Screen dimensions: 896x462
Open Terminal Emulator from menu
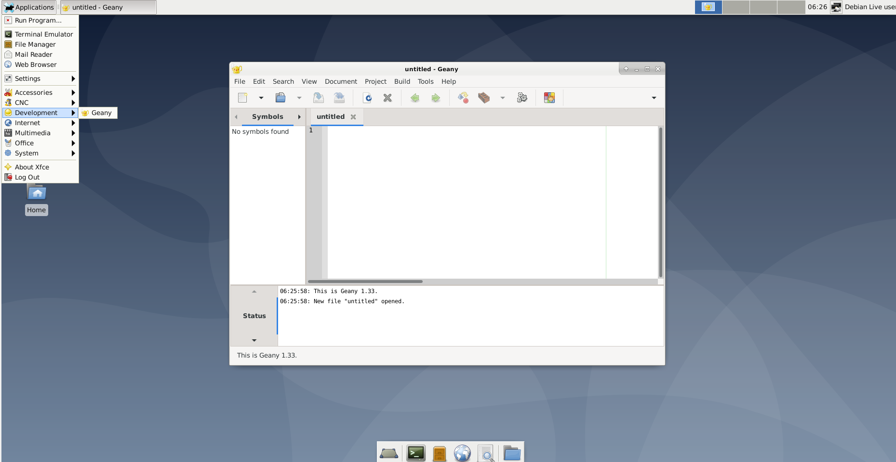tap(40, 34)
